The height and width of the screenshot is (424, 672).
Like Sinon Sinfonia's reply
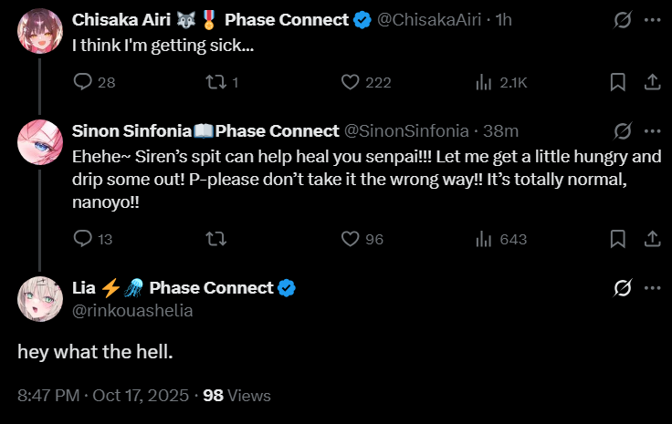tap(351, 239)
